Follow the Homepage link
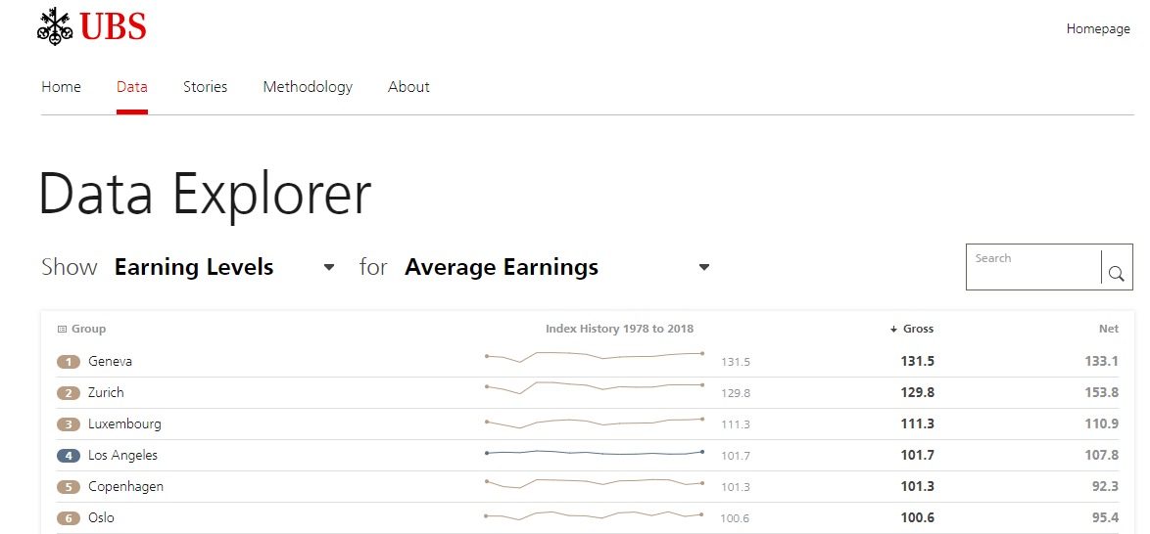This screenshot has width=1150, height=534. (1098, 29)
